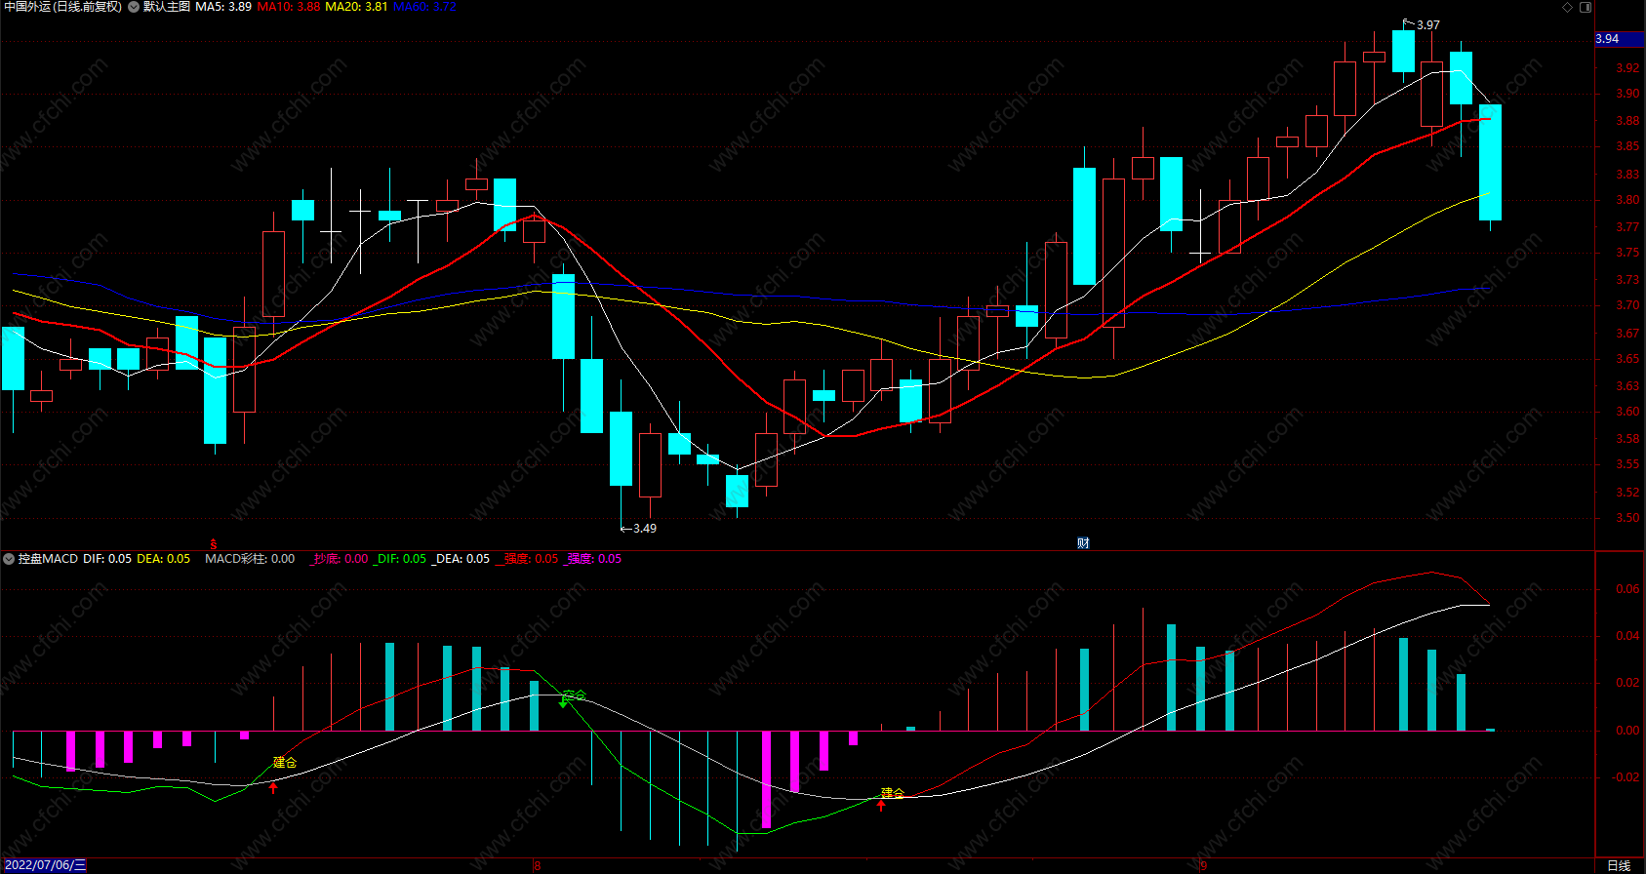
Task: Select the MA5: 3.89 legend
Action: (223, 7)
